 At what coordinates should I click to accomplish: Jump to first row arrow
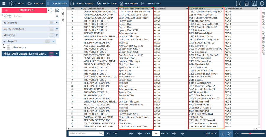(x=131, y=134)
